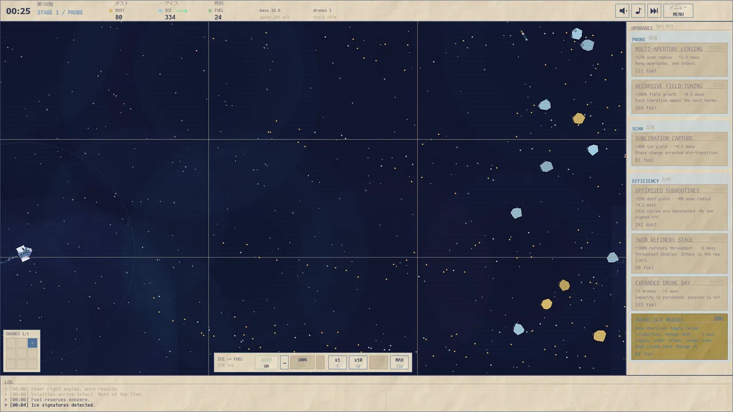Click the faded x100 convert button
This screenshot has width=733, height=412.
379,363
